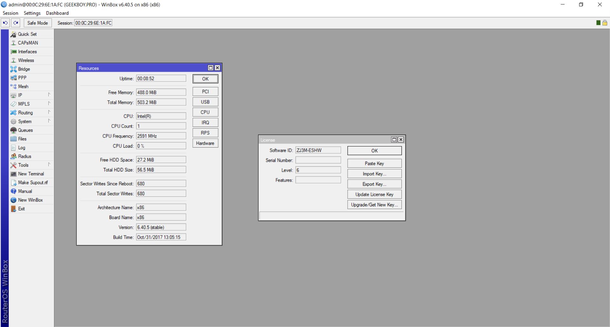
Task: Open the Interfaces menu icon
Action: click(x=13, y=52)
